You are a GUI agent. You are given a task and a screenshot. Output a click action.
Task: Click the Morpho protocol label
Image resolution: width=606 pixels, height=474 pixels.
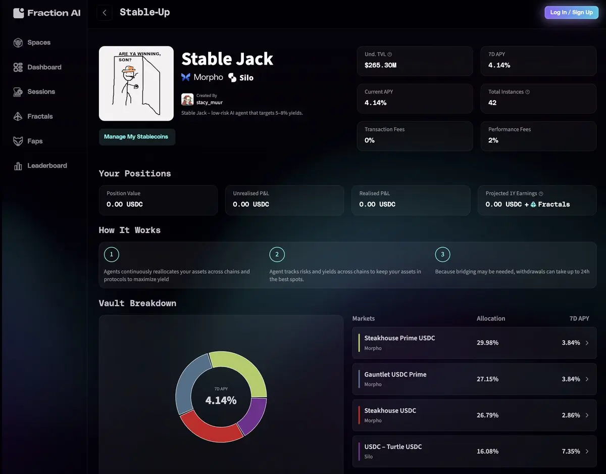coord(208,77)
